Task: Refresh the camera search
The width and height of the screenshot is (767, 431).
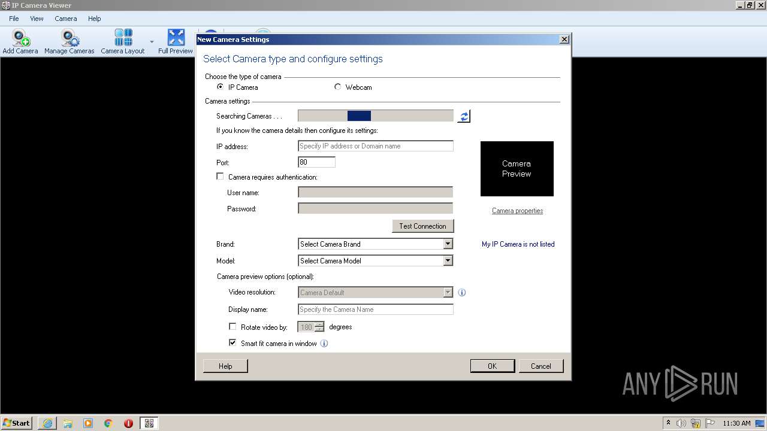Action: (464, 116)
